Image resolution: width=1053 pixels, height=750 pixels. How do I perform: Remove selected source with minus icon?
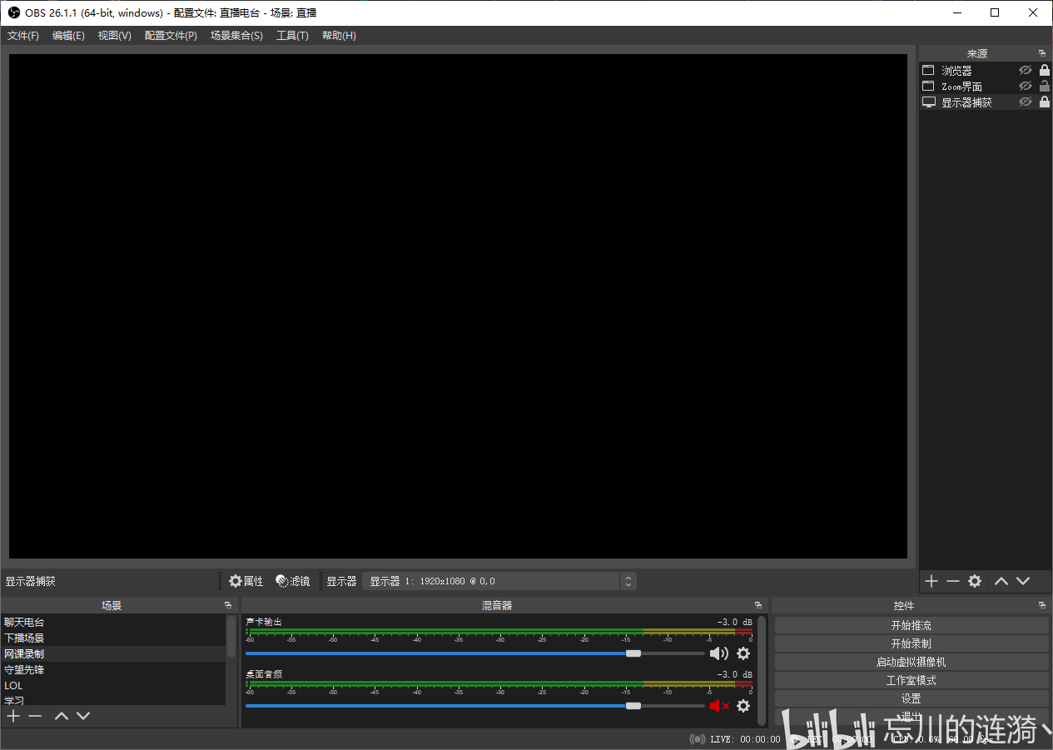pyautogui.click(x=953, y=581)
